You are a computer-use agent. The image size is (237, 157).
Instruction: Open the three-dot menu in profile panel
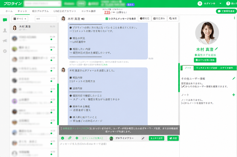pos(234,18)
